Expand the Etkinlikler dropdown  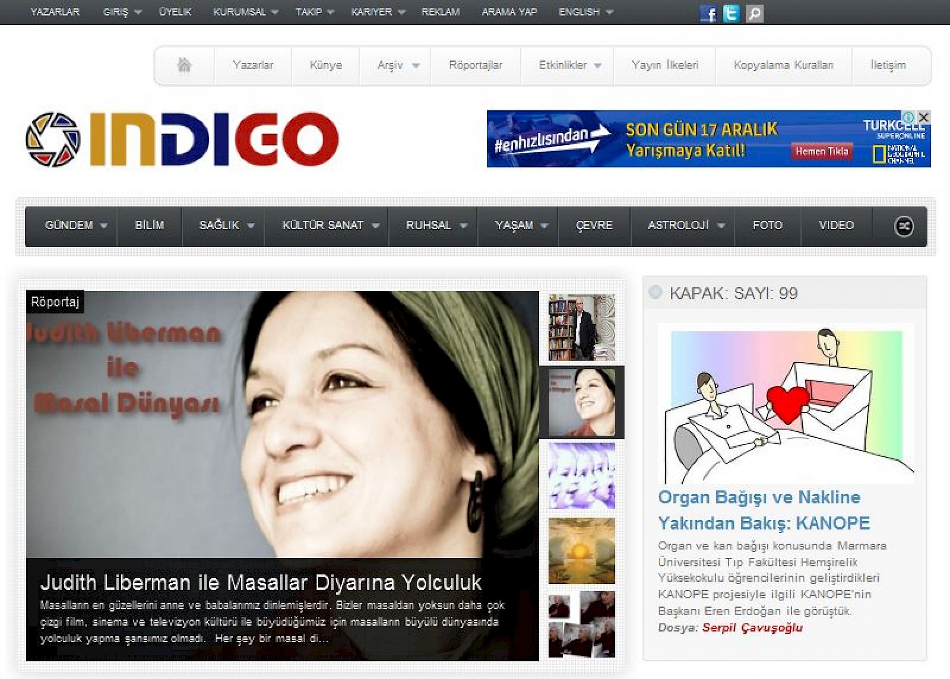point(570,65)
